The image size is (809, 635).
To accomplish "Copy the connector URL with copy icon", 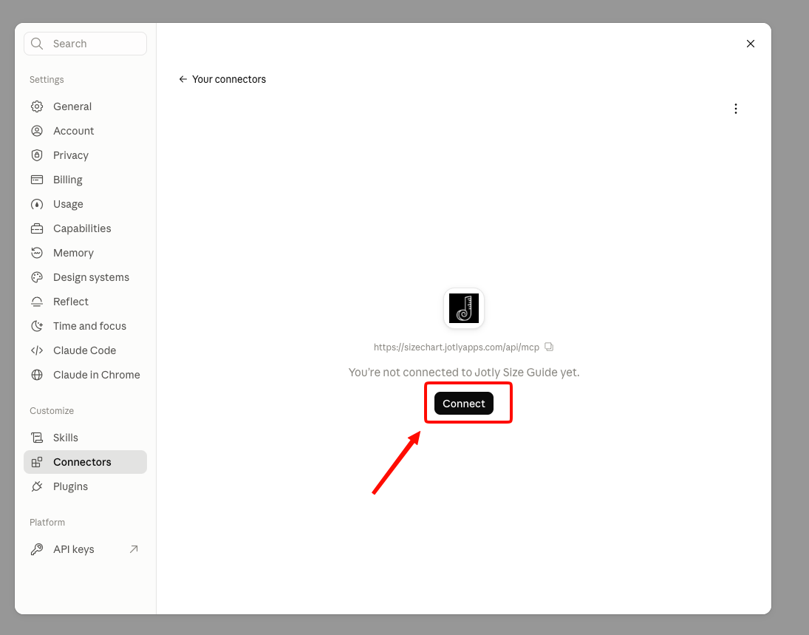I will 549,347.
